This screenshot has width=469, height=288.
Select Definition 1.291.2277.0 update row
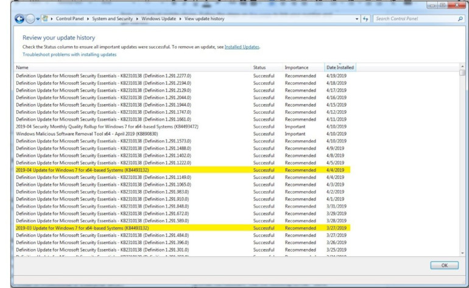pyautogui.click(x=183, y=76)
